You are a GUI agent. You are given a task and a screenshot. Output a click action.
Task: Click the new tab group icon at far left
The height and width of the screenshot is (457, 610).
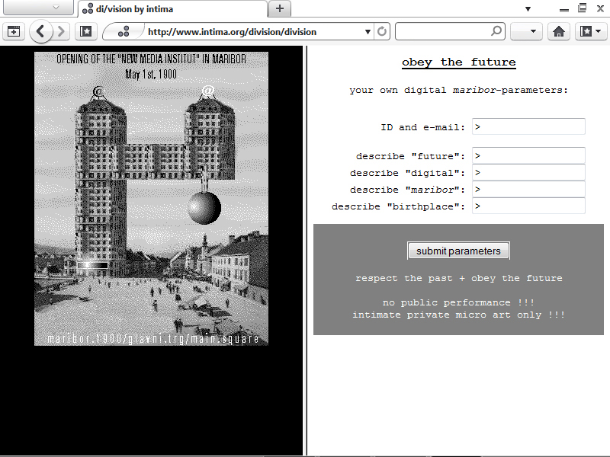[x=13, y=32]
